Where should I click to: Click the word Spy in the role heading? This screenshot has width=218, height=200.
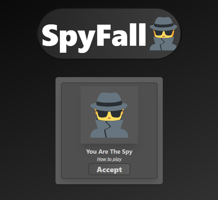tap(127, 152)
